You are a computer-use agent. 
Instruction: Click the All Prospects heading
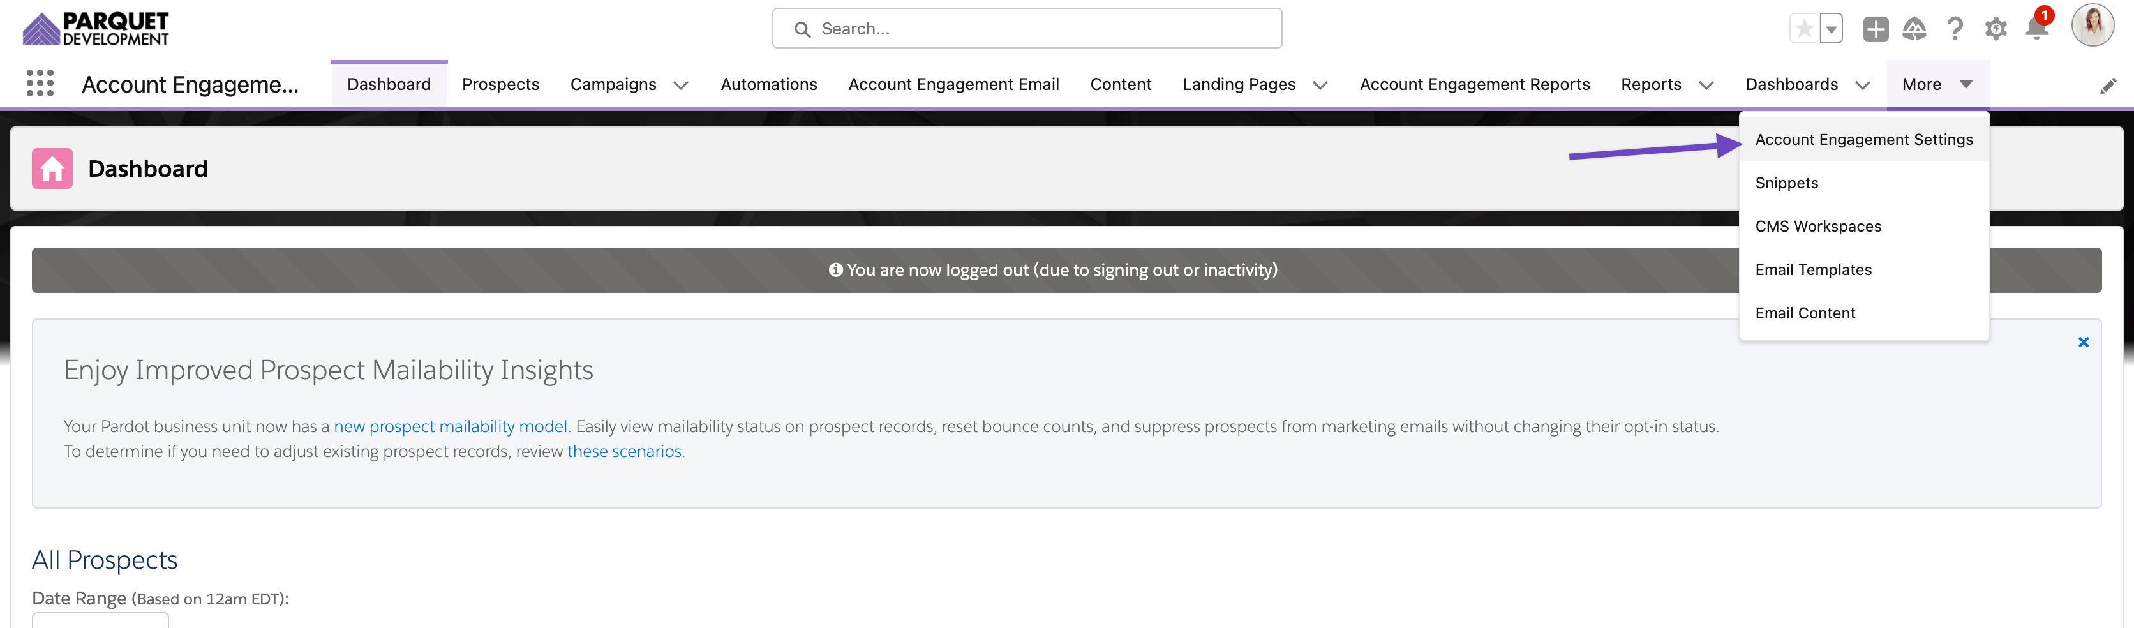(x=105, y=561)
